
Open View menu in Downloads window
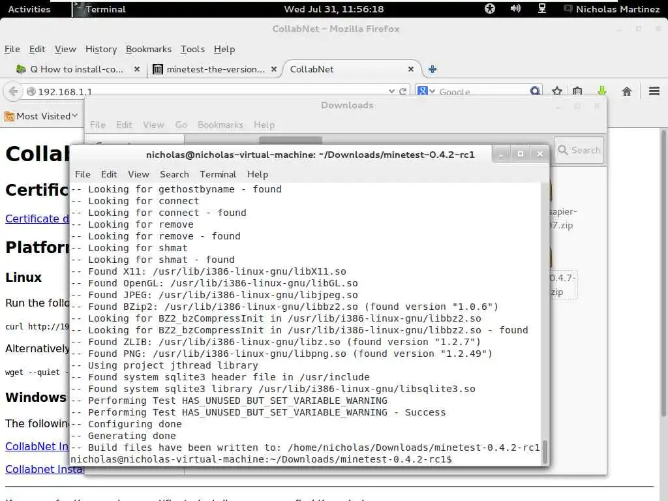pyautogui.click(x=153, y=125)
